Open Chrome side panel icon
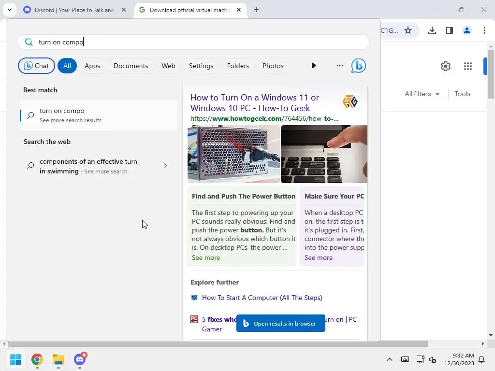Screen dimensions: 495x371 click(449, 30)
